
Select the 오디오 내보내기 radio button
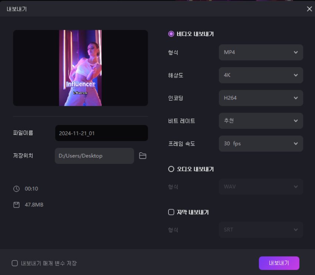(x=171, y=169)
